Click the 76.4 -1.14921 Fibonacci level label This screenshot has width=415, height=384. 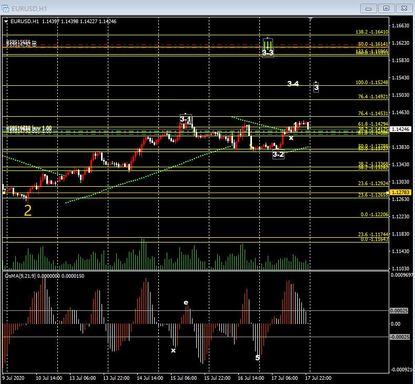coord(373,97)
